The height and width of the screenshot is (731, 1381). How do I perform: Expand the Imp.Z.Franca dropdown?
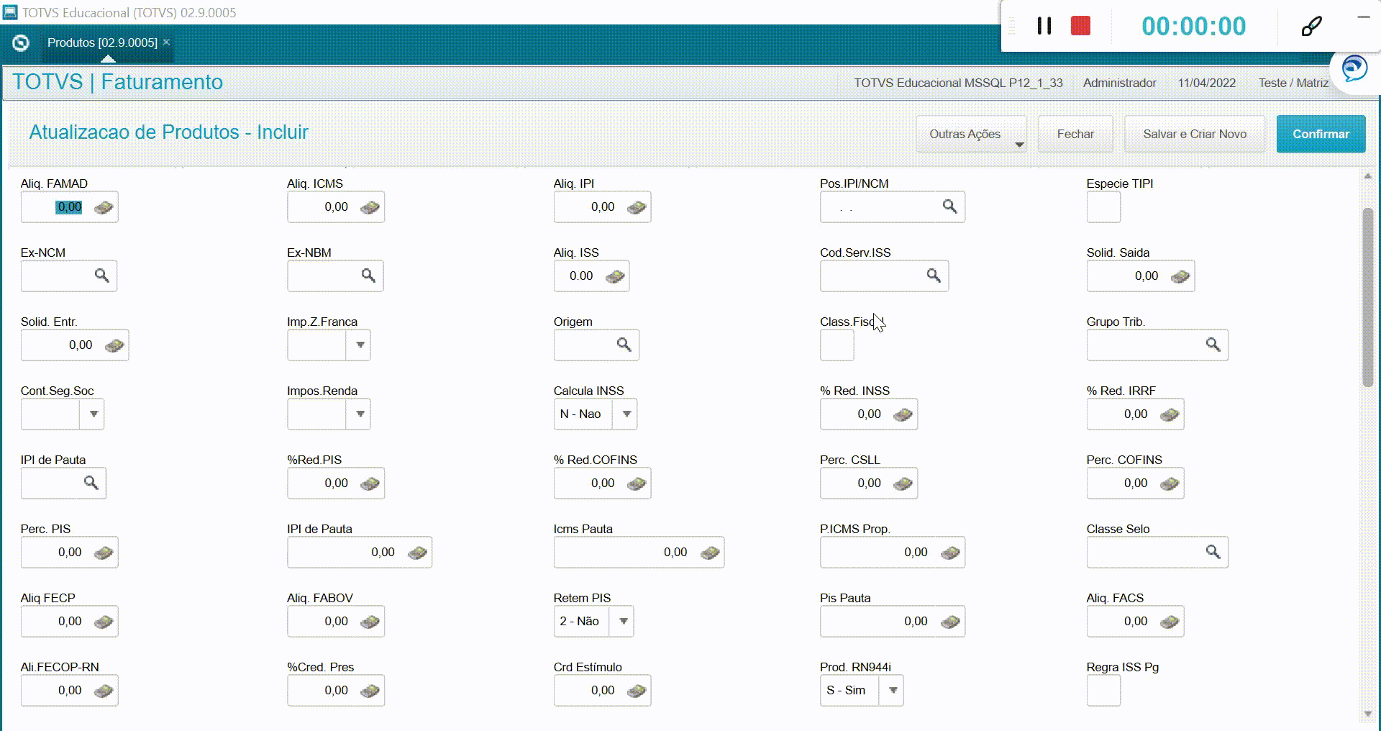360,345
